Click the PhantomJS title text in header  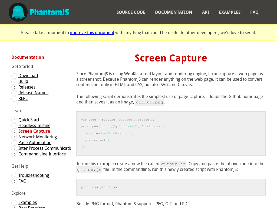tap(49, 12)
